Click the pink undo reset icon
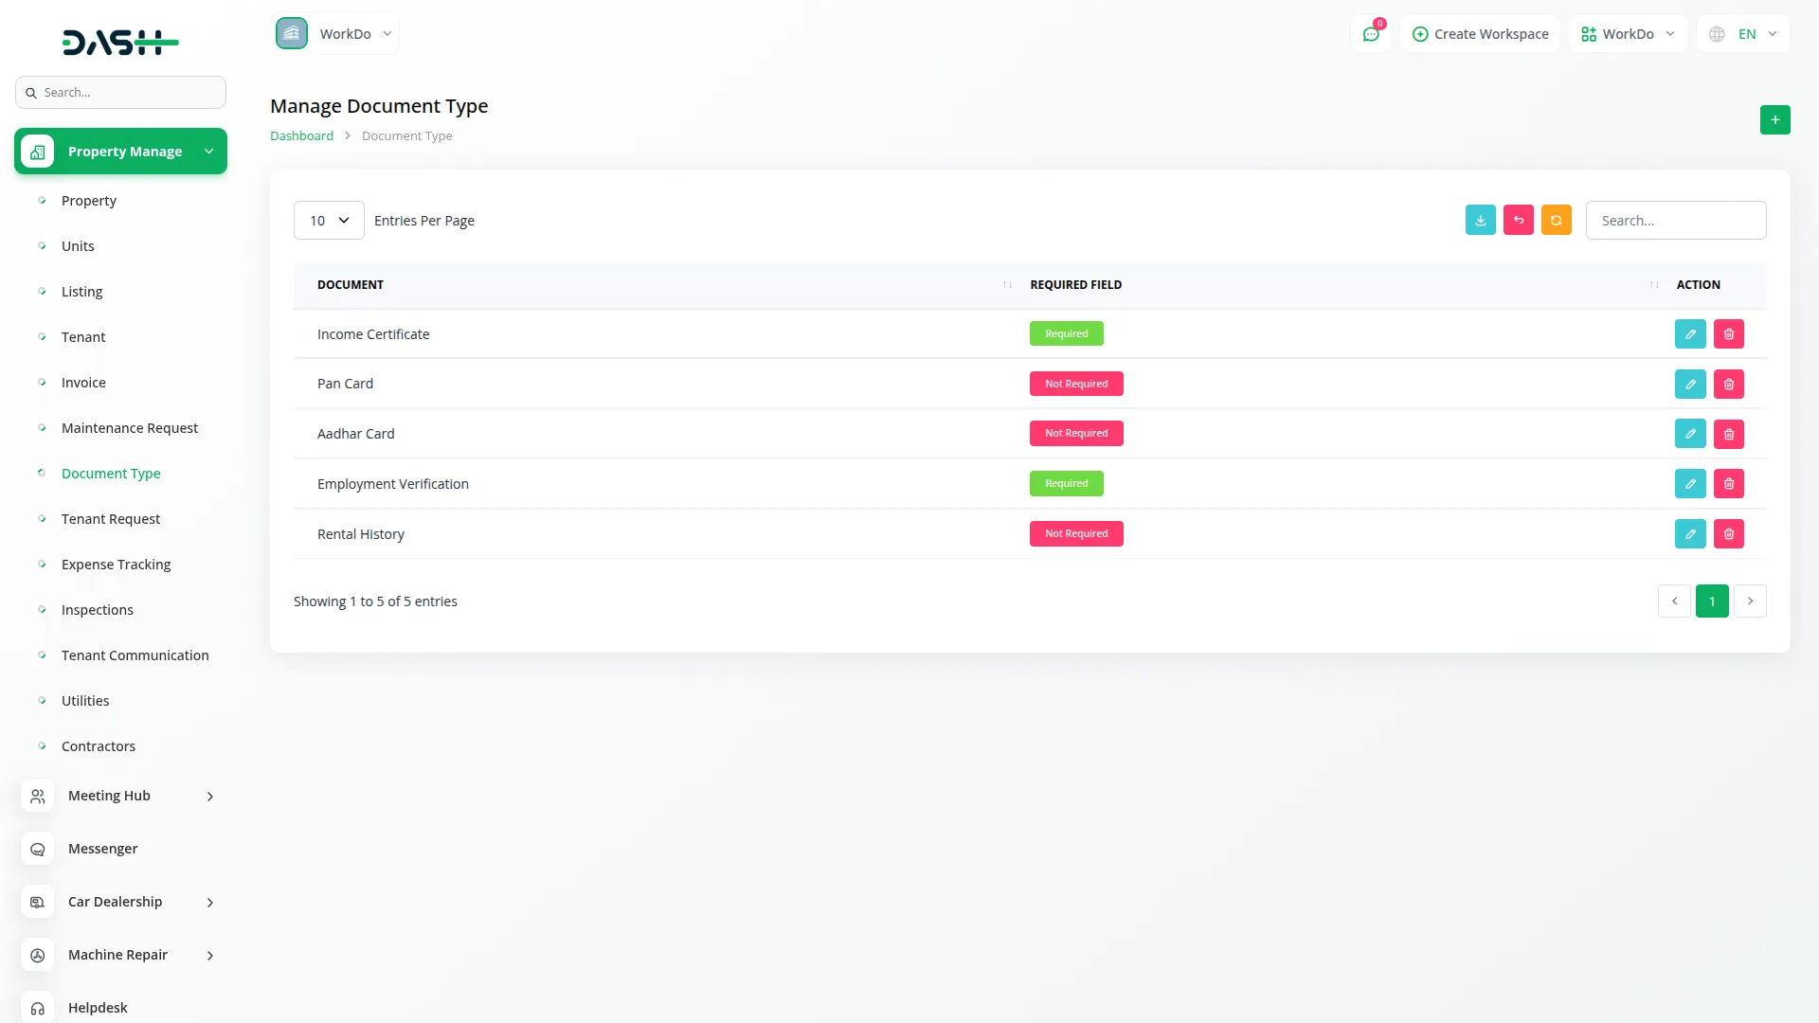 [1518, 220]
